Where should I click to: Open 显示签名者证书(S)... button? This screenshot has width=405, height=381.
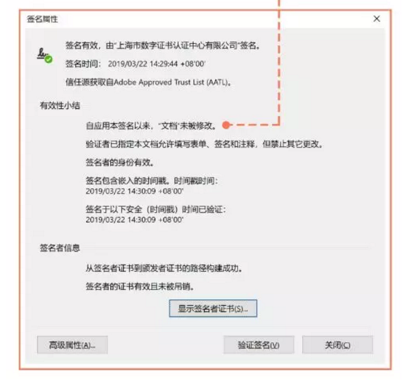[213, 308]
